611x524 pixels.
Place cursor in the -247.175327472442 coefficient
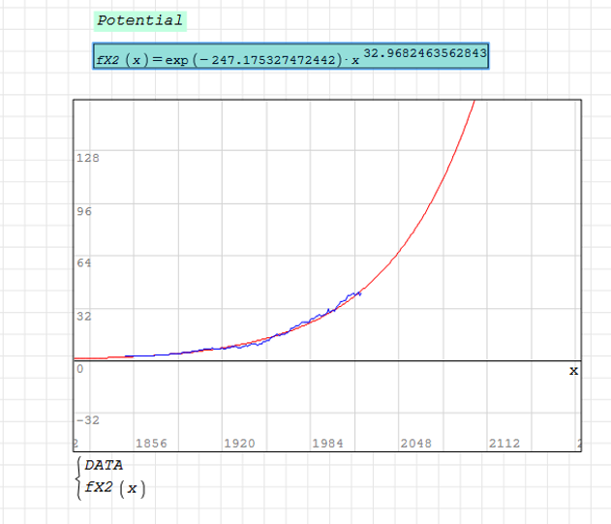point(273,60)
